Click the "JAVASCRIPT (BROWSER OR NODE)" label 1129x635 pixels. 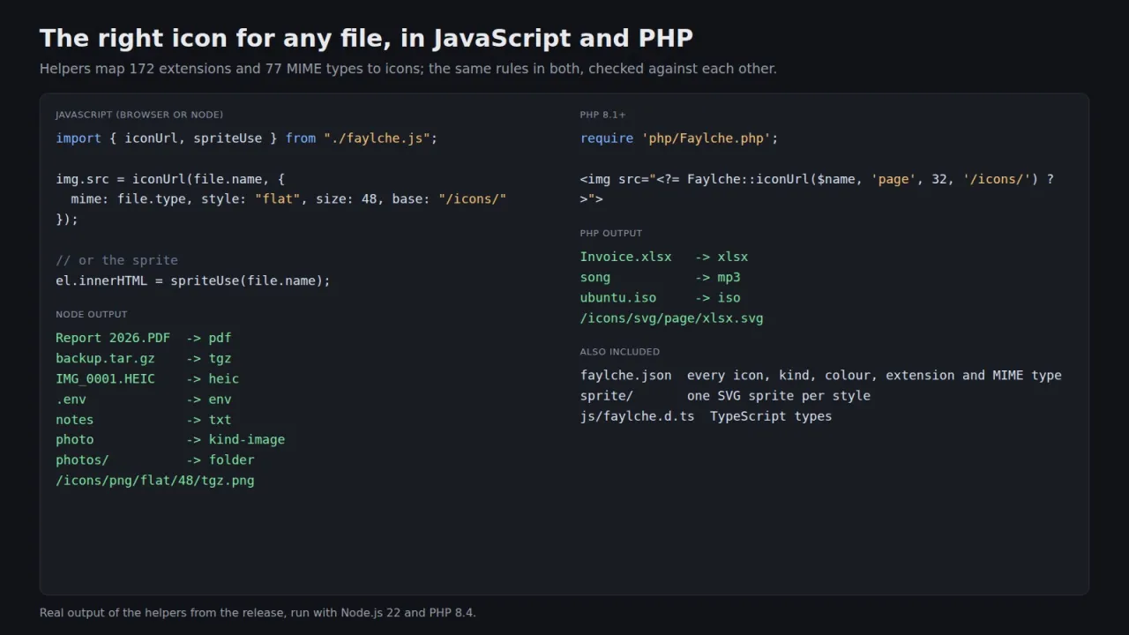click(139, 115)
